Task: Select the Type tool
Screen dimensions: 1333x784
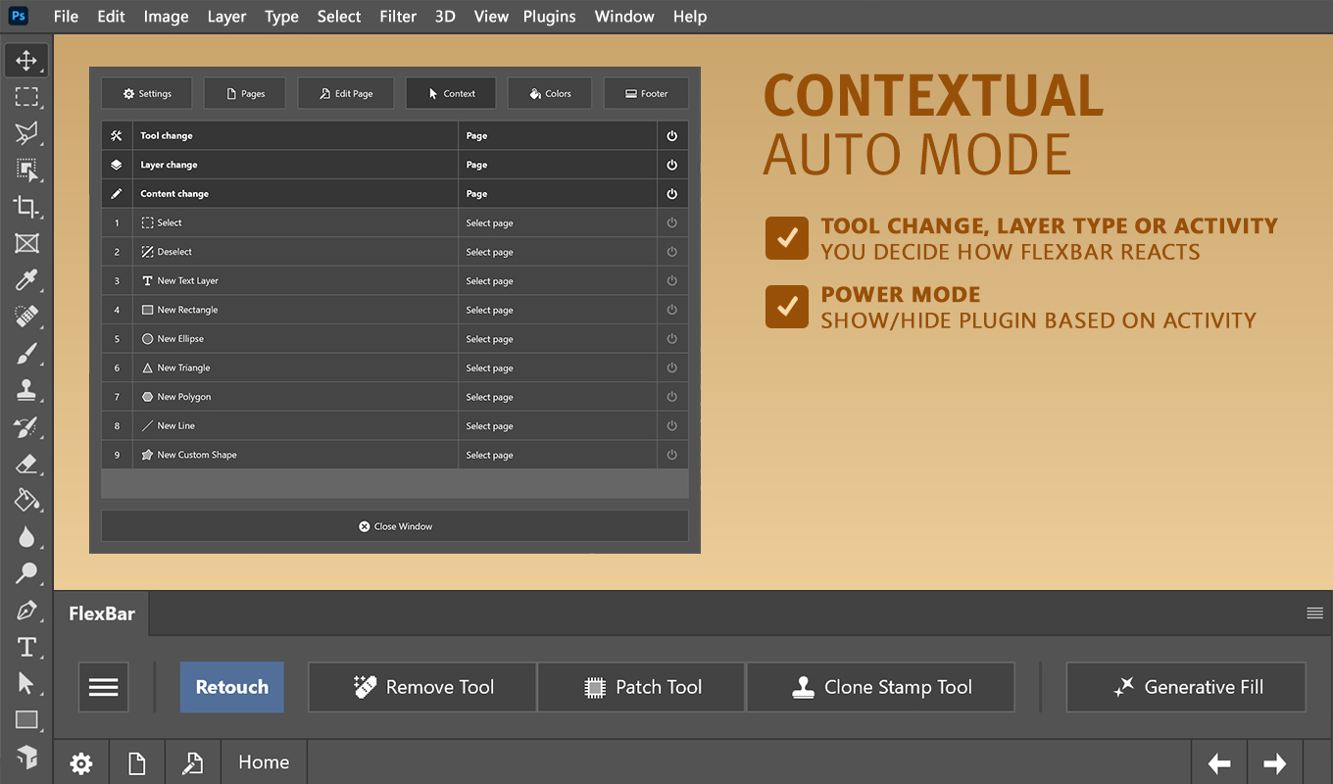Action: (26, 647)
